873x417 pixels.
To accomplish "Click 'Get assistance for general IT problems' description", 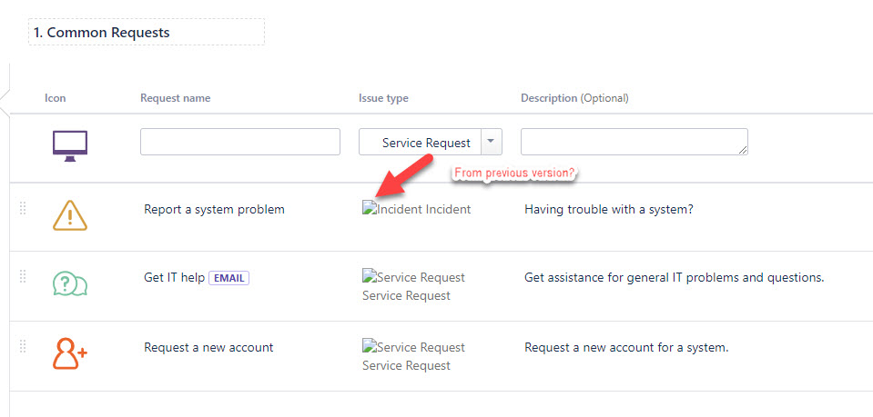I will point(675,277).
